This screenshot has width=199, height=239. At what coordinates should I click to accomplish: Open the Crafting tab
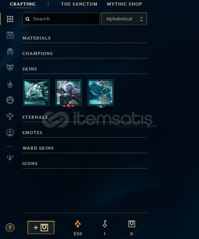click(x=23, y=4)
